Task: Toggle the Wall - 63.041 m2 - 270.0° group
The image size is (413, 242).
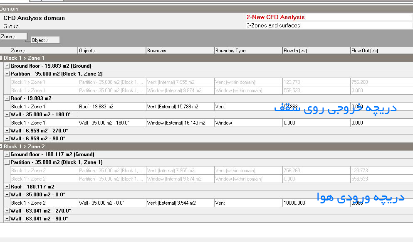Action: pyautogui.click(x=7, y=211)
